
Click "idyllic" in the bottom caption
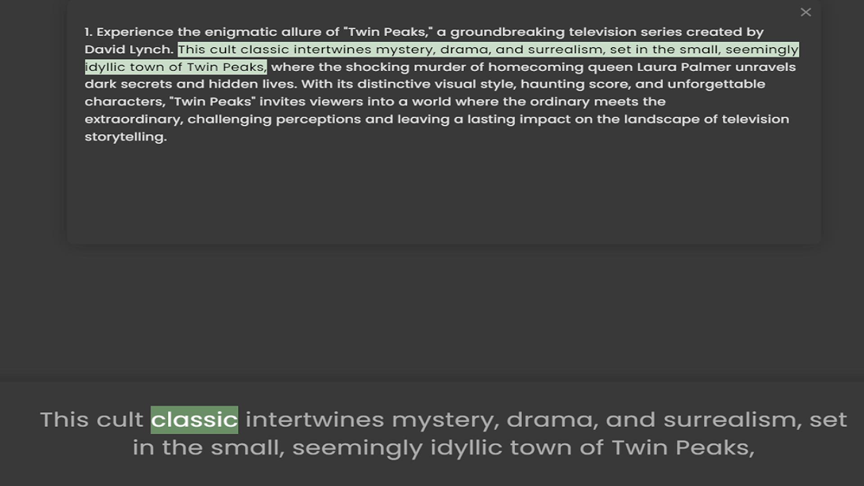[466, 448]
